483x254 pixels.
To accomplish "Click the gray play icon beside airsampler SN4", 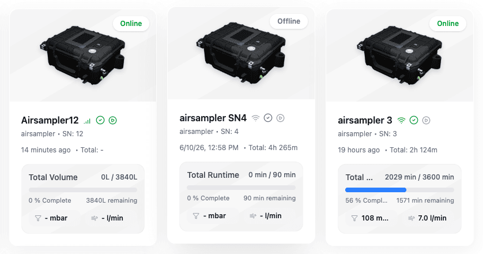I will click(280, 118).
